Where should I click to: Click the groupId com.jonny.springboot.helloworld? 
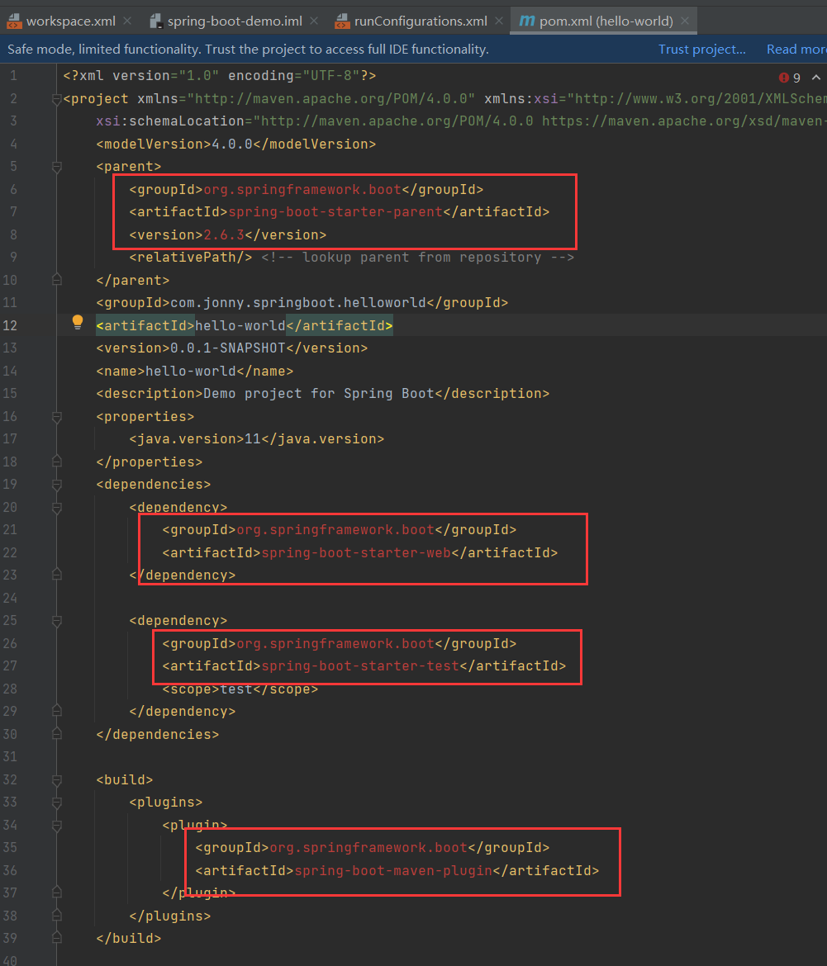coord(298,302)
